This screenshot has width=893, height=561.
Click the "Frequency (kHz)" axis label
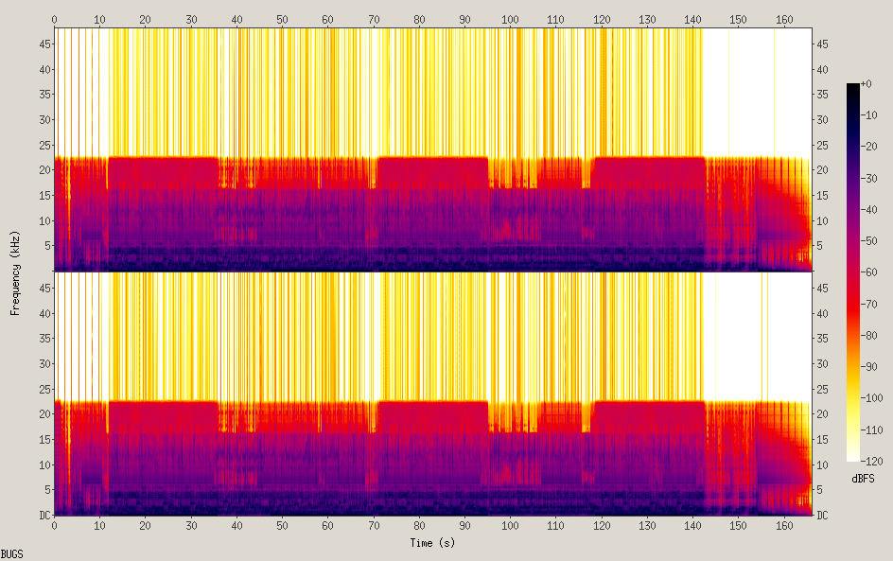coord(15,272)
